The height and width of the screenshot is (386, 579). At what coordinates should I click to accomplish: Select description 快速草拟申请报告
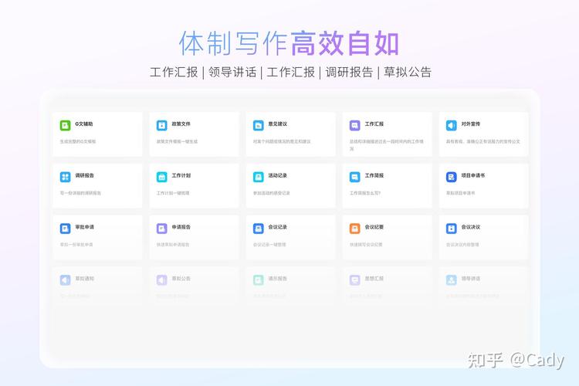coord(173,245)
